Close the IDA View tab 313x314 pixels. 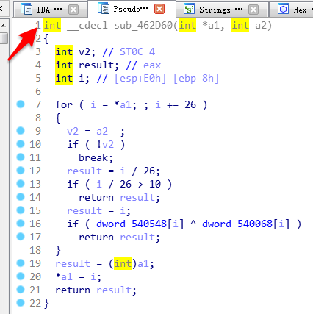[x=73, y=10]
